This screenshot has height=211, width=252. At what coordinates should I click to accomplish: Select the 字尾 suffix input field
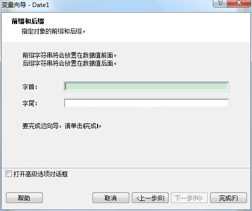click(146, 103)
